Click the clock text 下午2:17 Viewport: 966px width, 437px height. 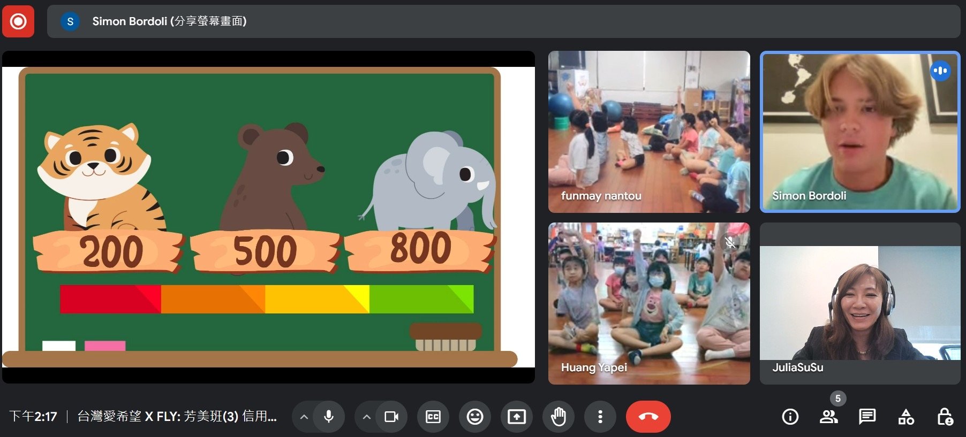[33, 417]
